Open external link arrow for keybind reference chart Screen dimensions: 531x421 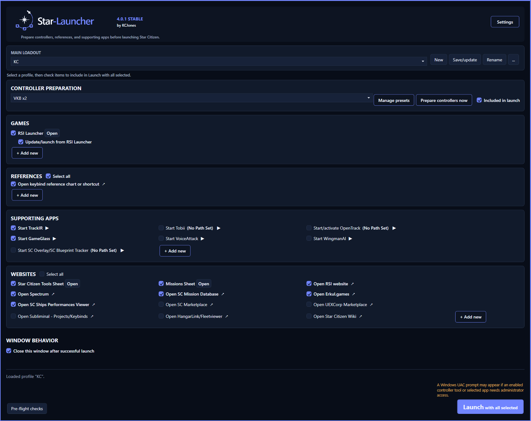[x=104, y=184]
